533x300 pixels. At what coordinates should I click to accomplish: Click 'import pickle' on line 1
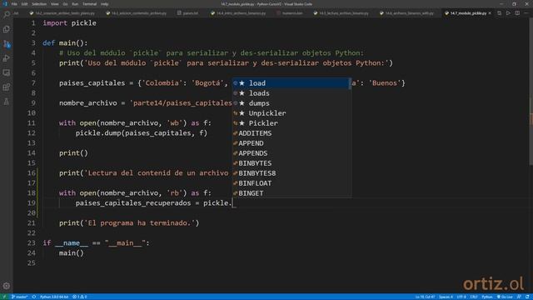tap(69, 23)
